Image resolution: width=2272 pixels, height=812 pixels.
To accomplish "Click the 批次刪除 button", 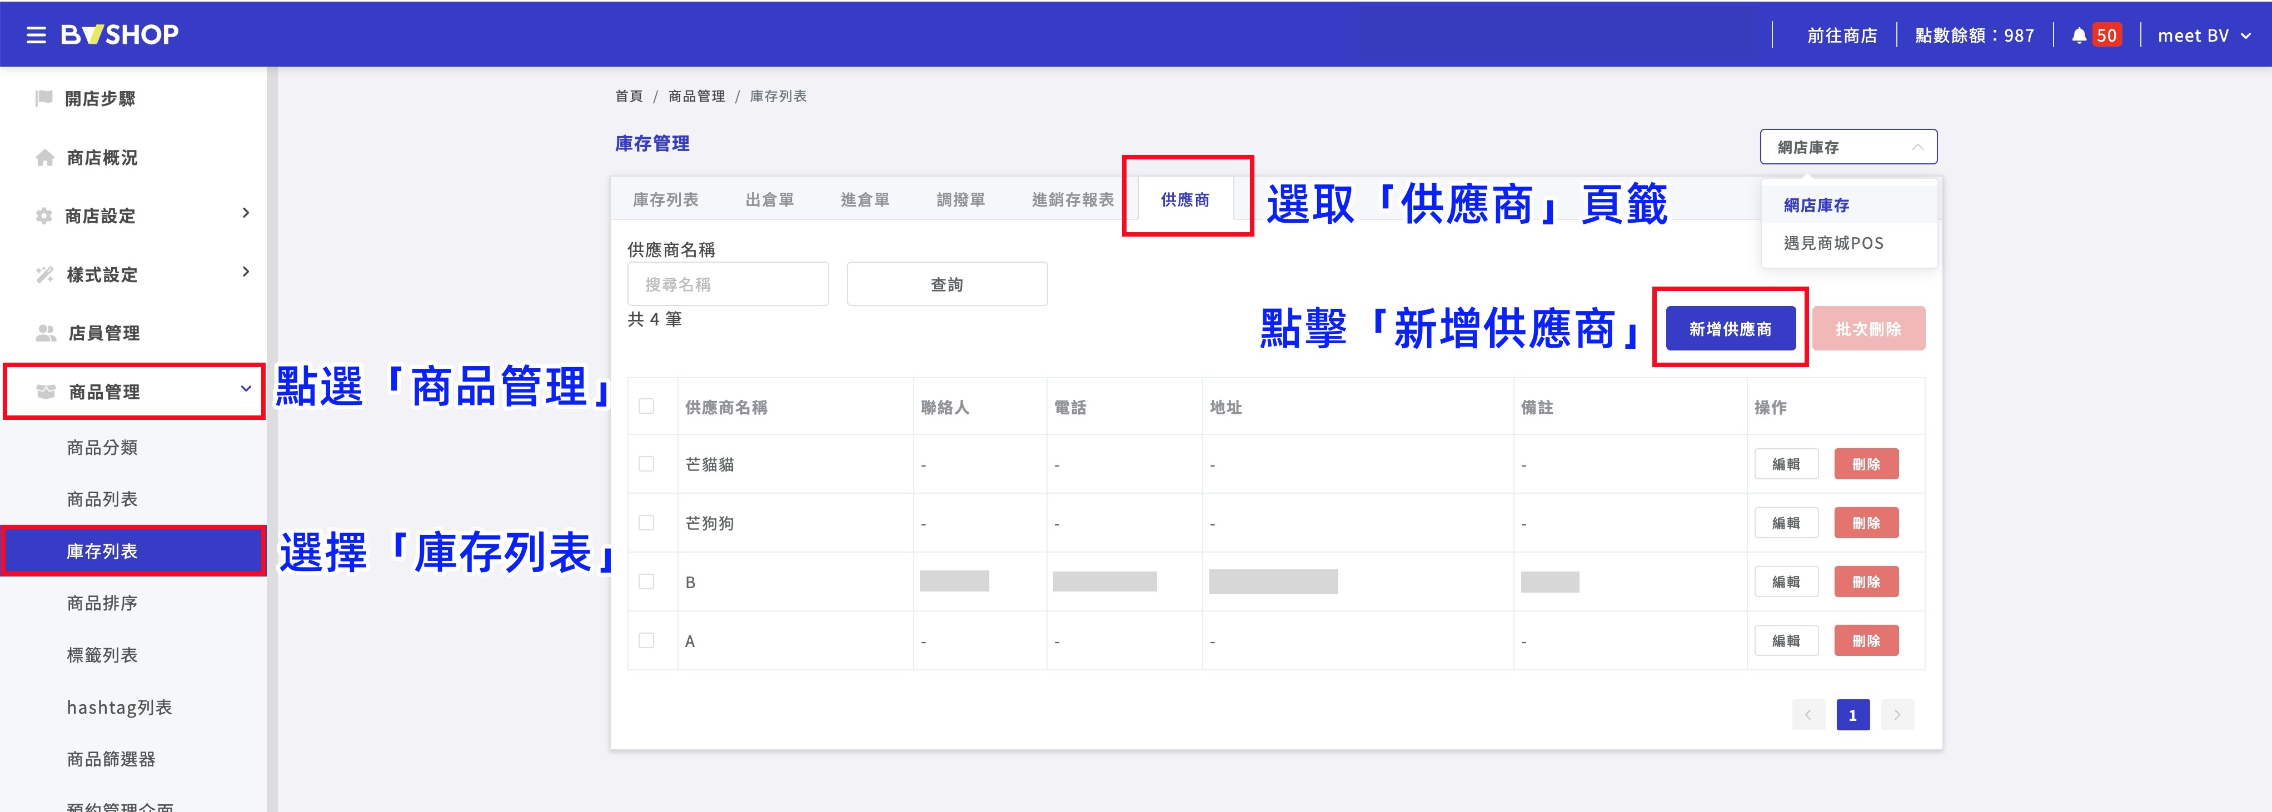I will point(1869,329).
